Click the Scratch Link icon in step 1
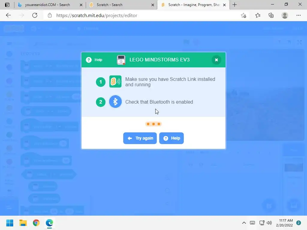 115,81
